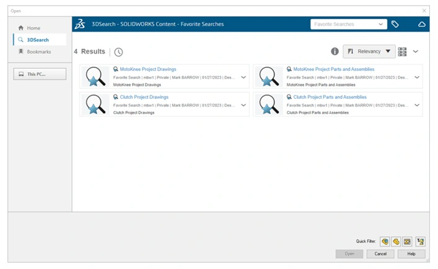Open Clutch Project Drawings link
The width and height of the screenshot is (438, 269).
pyautogui.click(x=144, y=97)
